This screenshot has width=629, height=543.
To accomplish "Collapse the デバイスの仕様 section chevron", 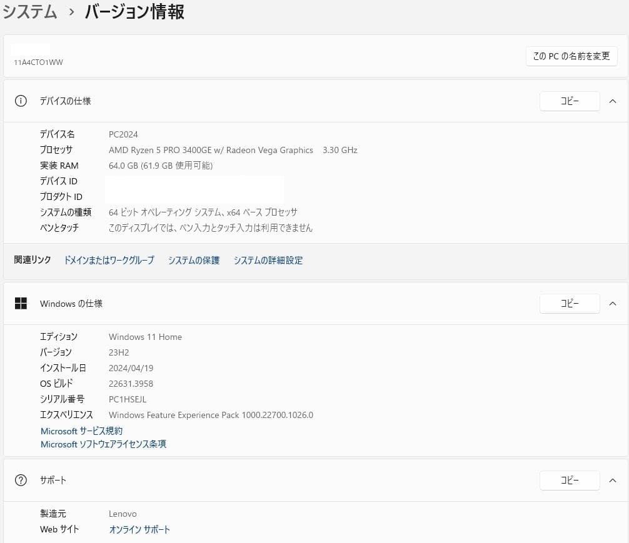I will [x=612, y=101].
